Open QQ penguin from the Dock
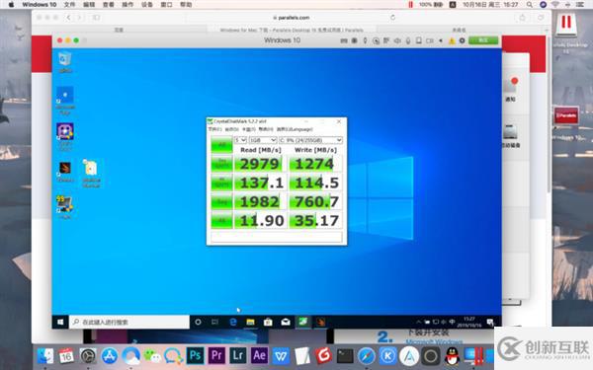Viewport: 593px width, 370px height. pyautogui.click(x=452, y=355)
